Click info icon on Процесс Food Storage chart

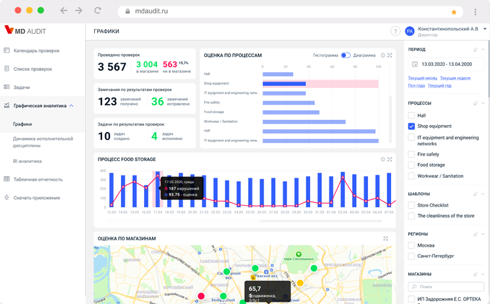point(383,159)
